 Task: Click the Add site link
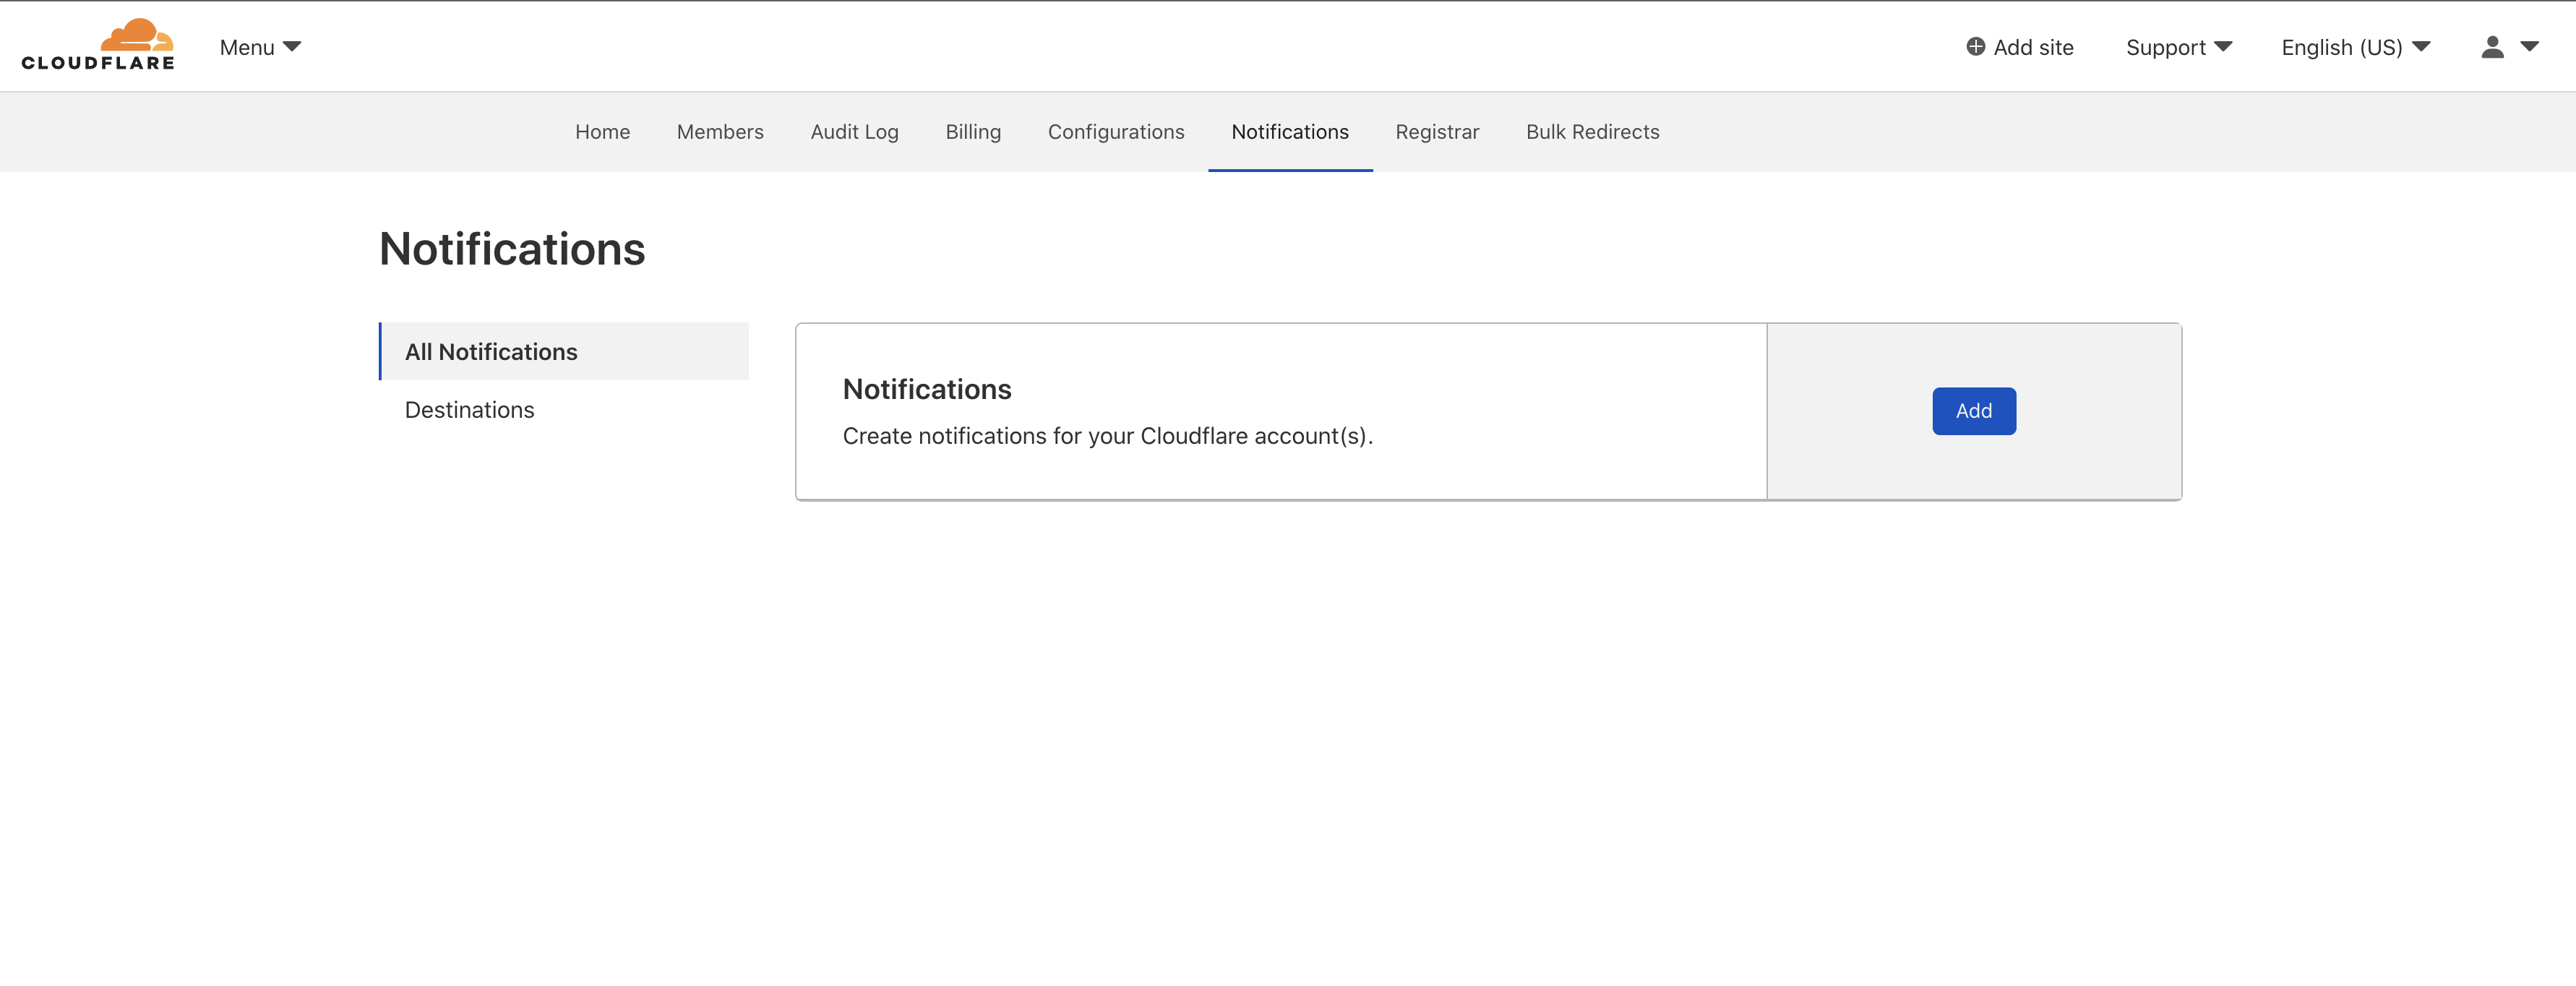(x=2020, y=47)
